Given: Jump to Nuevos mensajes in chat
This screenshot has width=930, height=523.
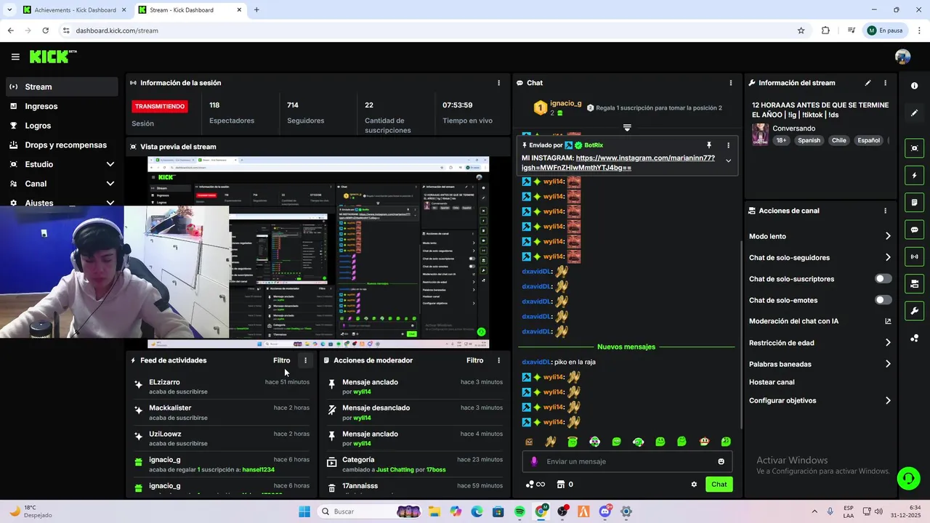Looking at the screenshot, I should pos(626,346).
